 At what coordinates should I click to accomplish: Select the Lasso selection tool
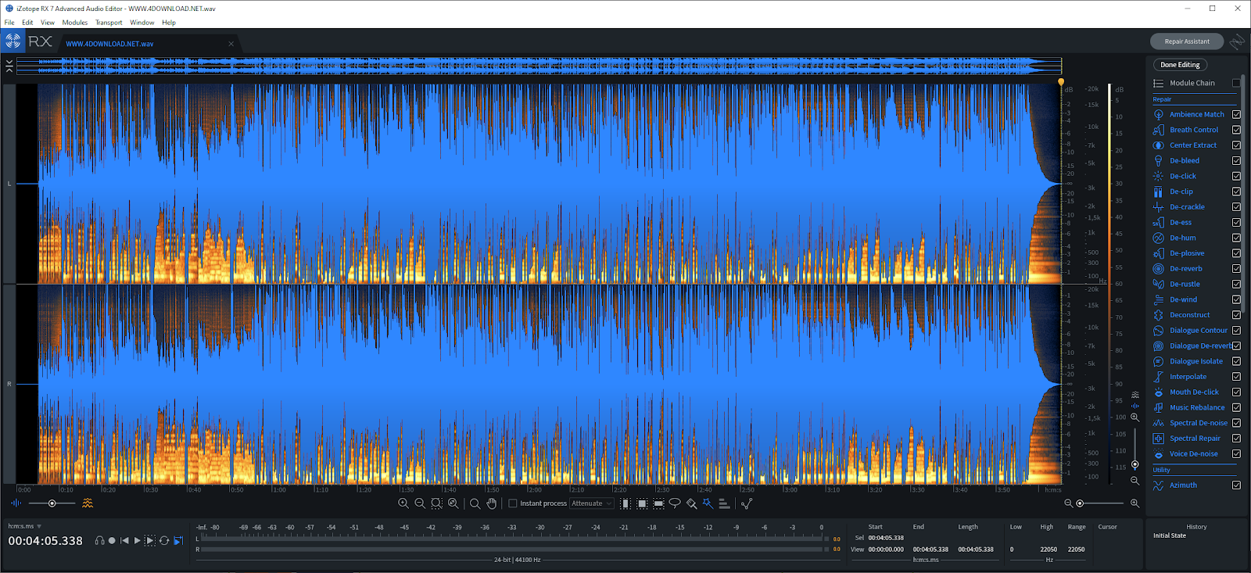(675, 503)
